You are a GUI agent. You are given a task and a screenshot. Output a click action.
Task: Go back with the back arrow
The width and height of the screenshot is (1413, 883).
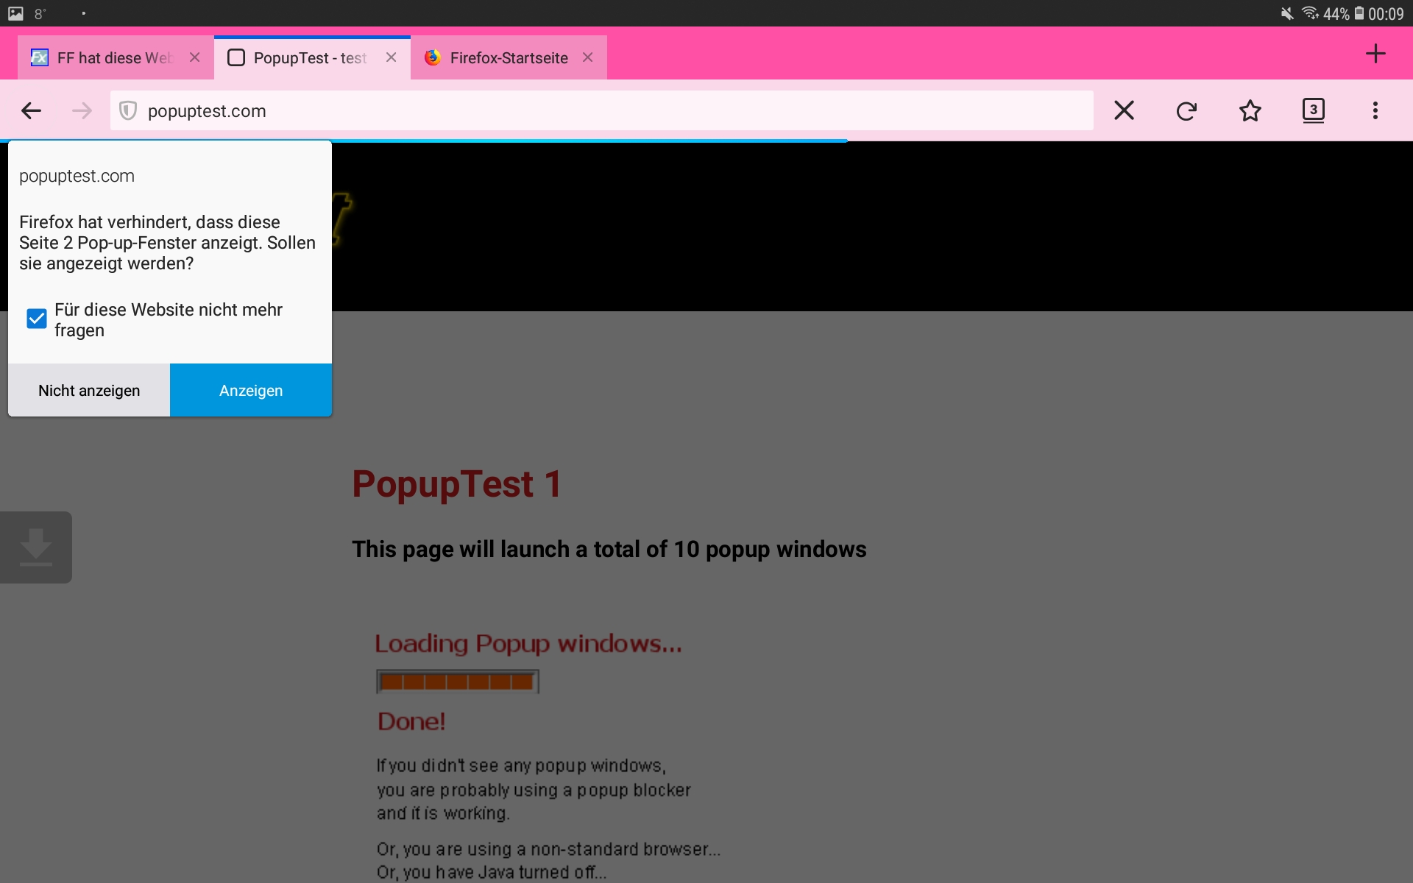[31, 111]
